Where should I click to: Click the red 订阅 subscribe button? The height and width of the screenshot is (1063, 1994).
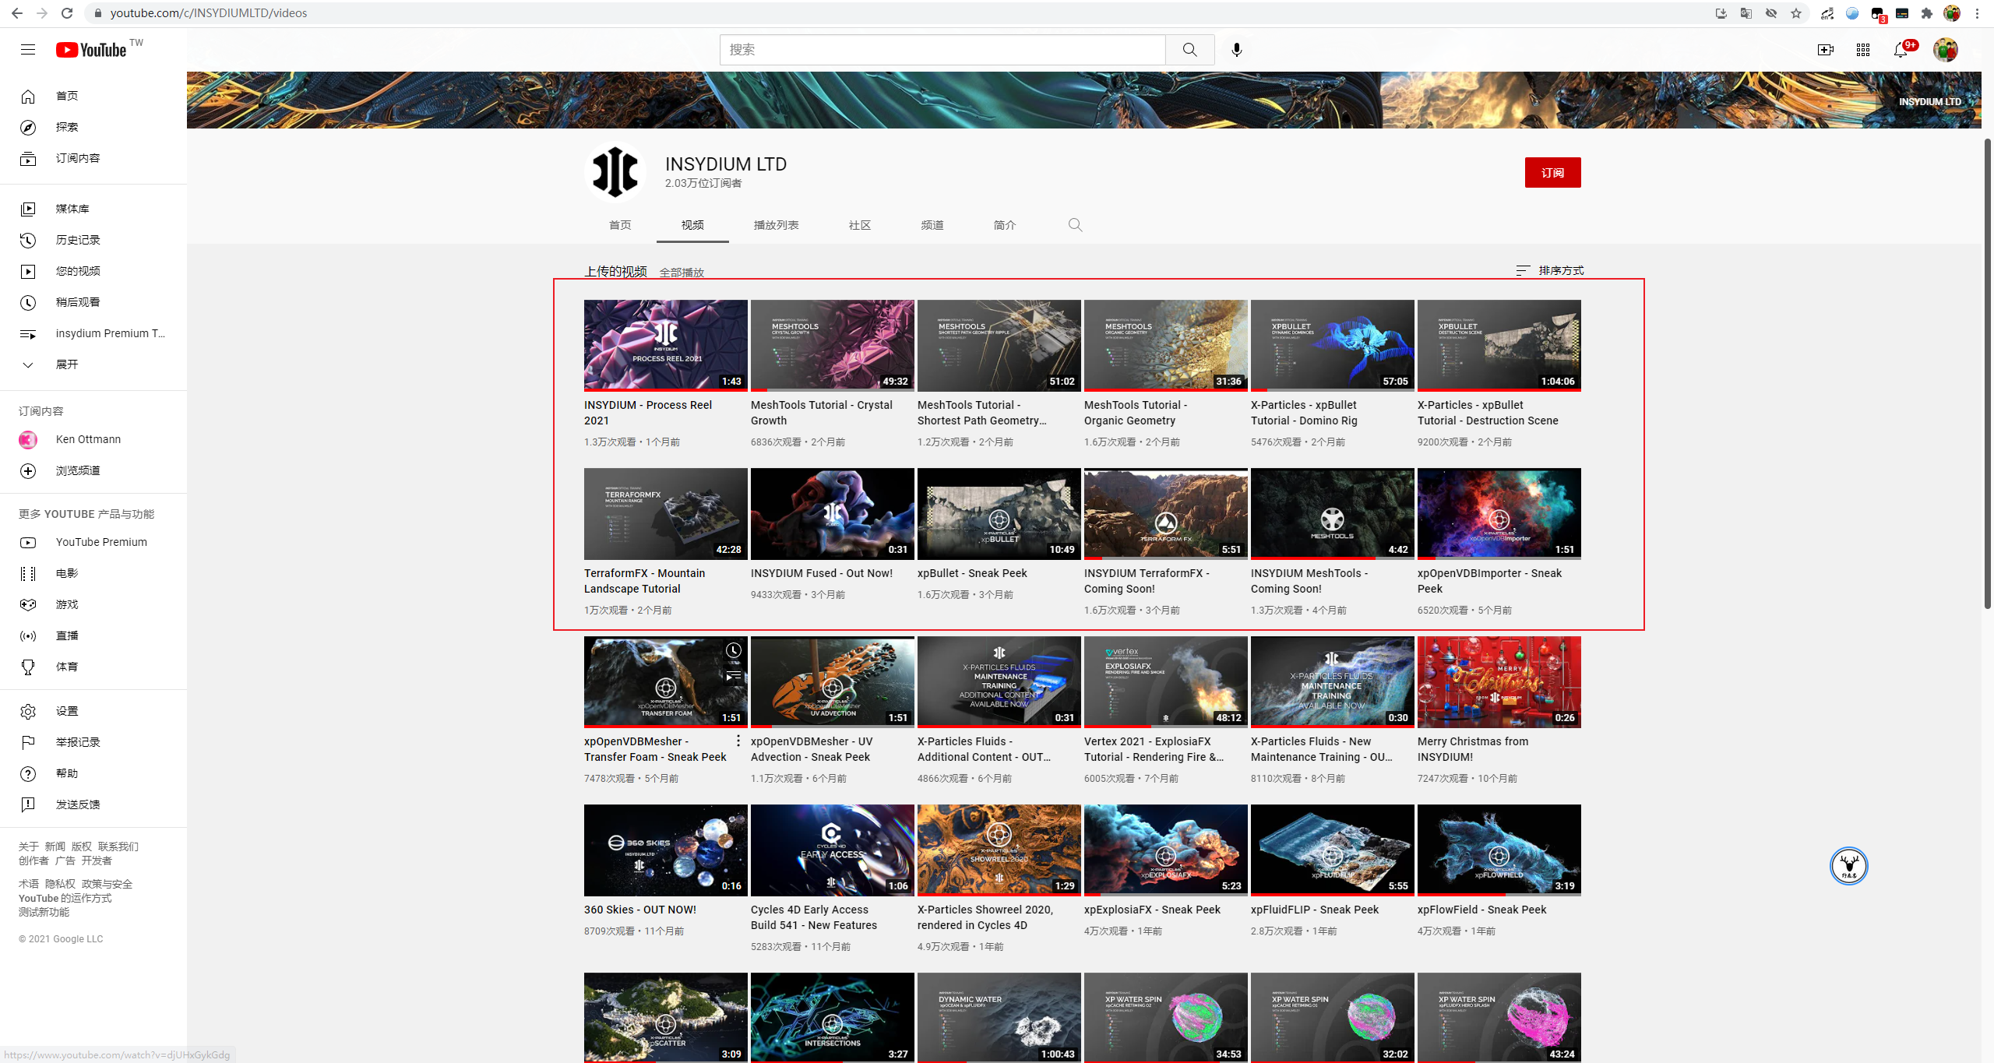point(1552,173)
